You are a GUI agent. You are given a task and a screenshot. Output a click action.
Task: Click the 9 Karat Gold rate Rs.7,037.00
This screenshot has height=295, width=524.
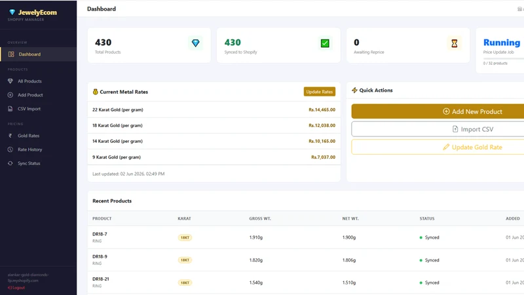pos(323,157)
